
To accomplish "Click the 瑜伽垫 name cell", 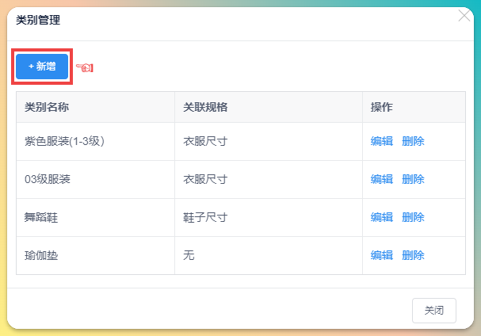I will pos(95,255).
